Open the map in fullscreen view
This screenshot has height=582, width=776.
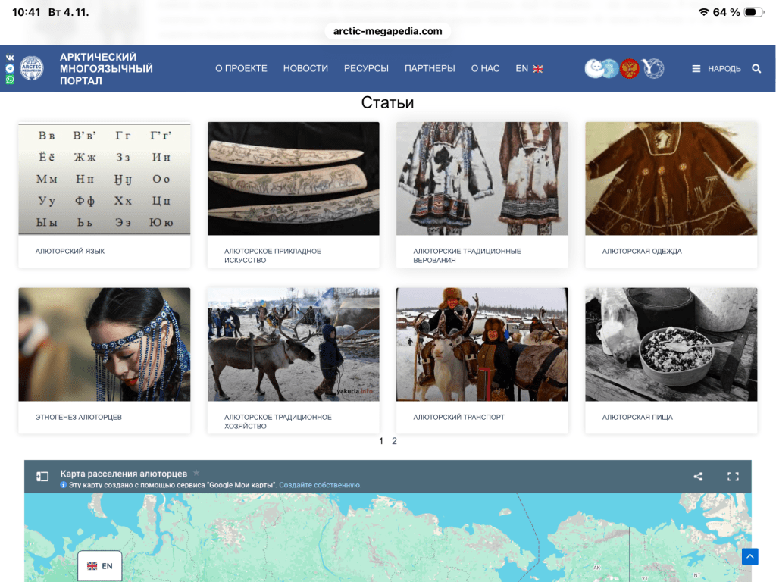[x=733, y=477]
